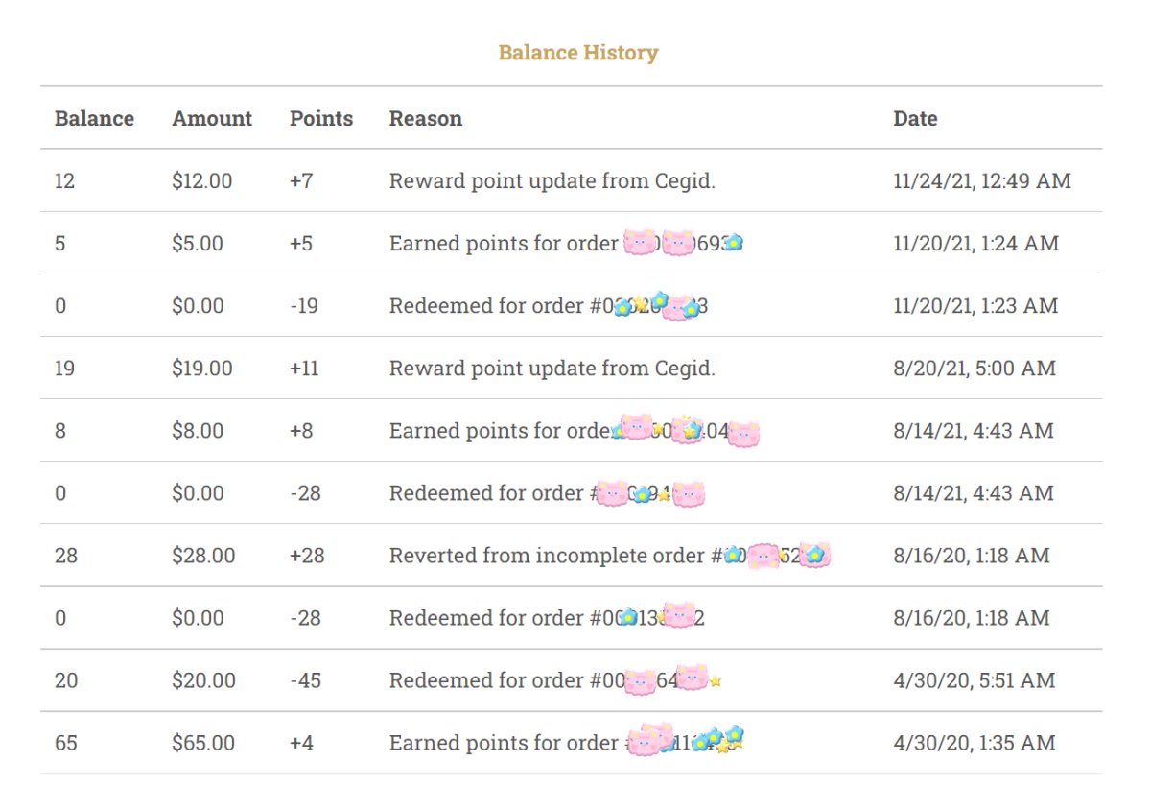
Task: Click the $19.00 amount cell
Action: 201,369
